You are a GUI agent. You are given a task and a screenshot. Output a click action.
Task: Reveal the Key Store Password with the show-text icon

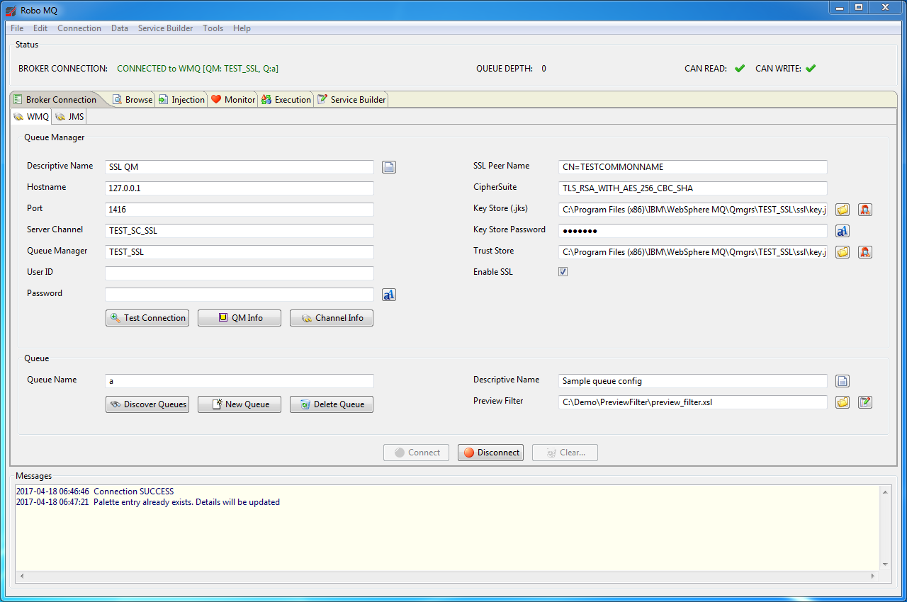pyautogui.click(x=842, y=231)
